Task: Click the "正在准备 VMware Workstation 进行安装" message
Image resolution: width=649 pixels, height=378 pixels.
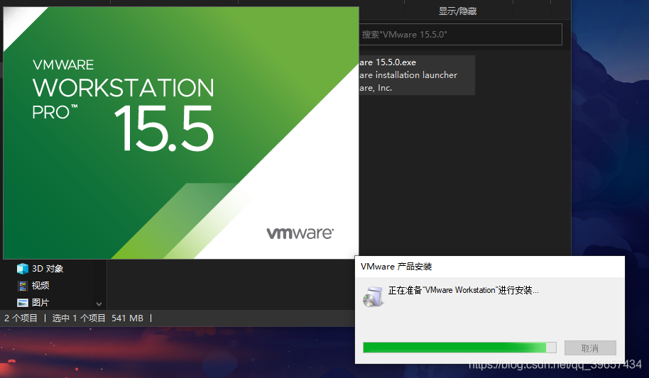Action: 463,290
